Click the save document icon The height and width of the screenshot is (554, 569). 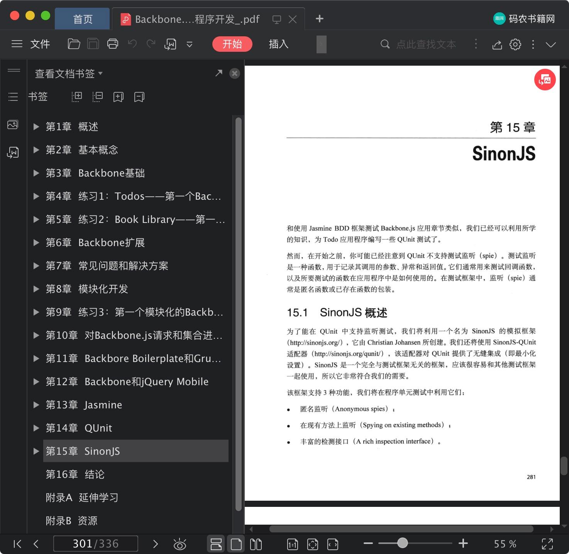coord(93,44)
